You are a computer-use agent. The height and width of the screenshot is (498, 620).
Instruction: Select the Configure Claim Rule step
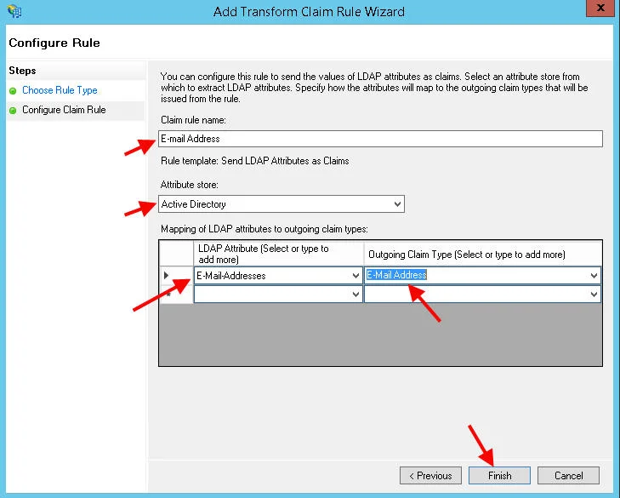point(64,110)
